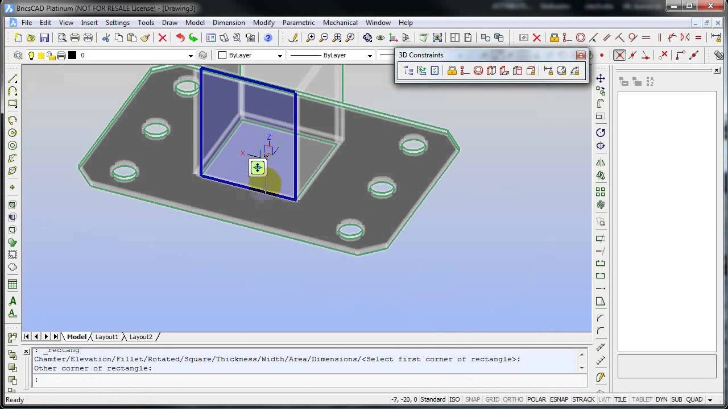The width and height of the screenshot is (728, 409).
Task: Click the 3D Coincident constraint icon
Action: pos(465,70)
